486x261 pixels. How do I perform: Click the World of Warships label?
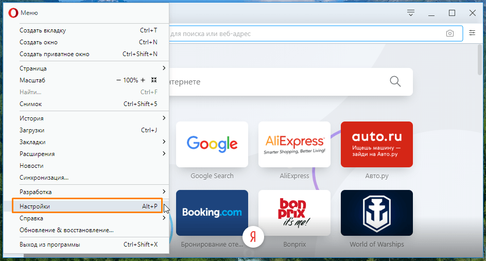coord(376,244)
